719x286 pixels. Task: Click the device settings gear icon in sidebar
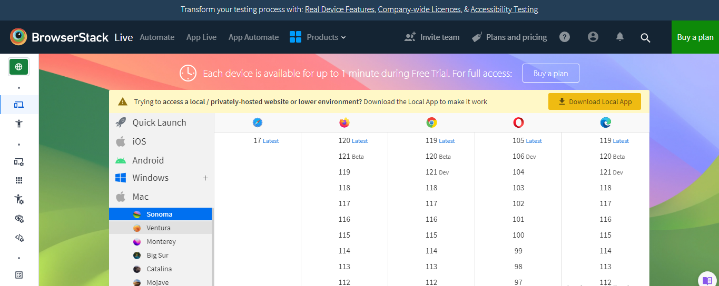[x=19, y=162]
